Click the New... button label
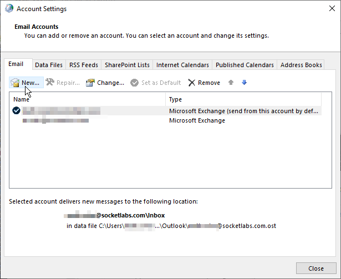Viewport: 341px width, 279px height. tap(30, 83)
